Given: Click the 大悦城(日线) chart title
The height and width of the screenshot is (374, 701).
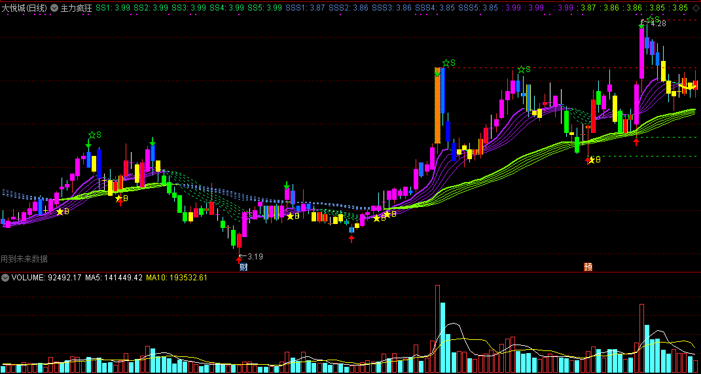Looking at the screenshot, I should tap(25, 8).
